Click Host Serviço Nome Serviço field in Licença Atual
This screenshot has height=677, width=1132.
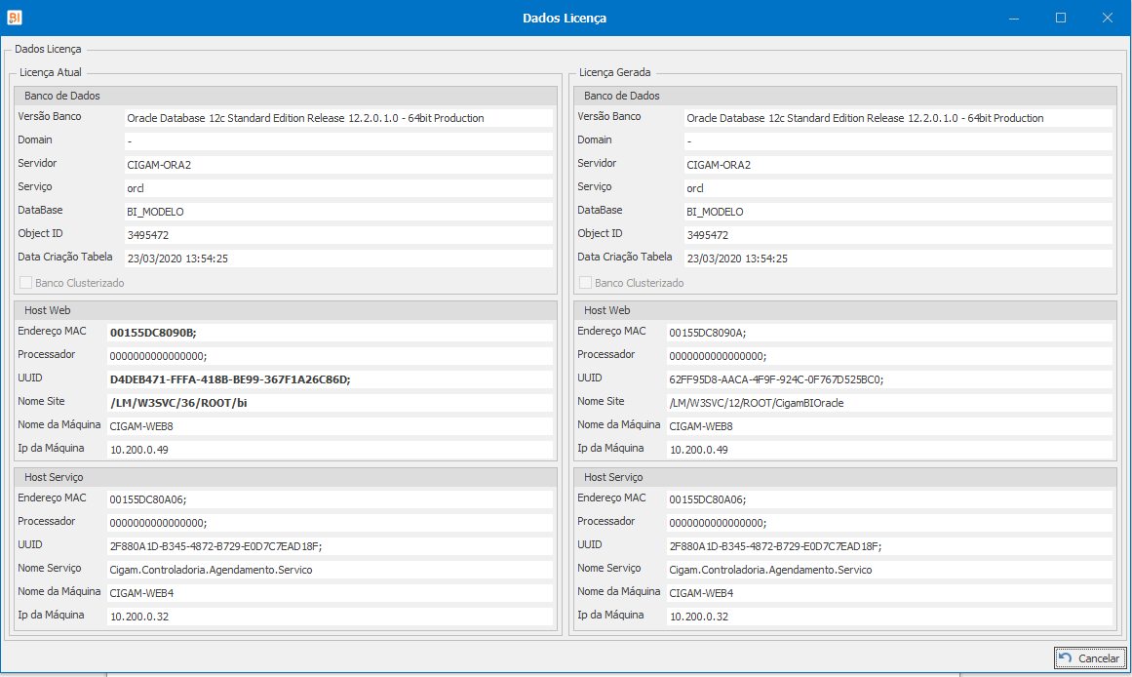(330, 570)
